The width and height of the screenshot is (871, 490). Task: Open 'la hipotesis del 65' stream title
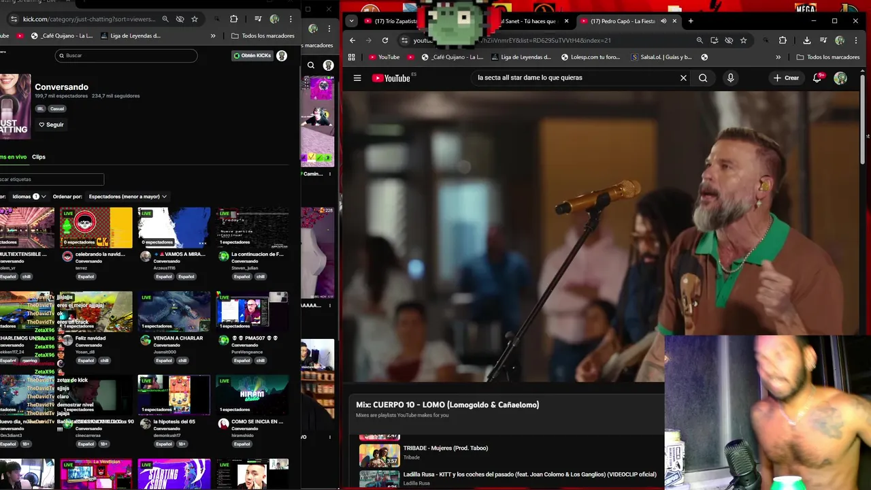(x=174, y=422)
